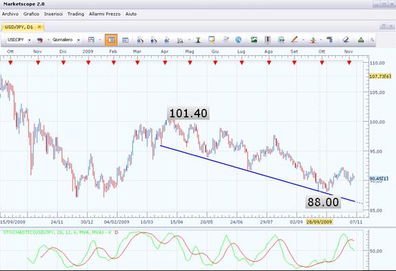Click the 88.00 price label

point(323,202)
